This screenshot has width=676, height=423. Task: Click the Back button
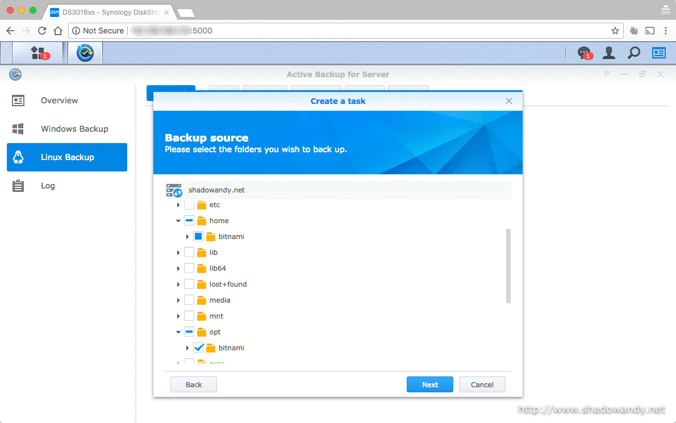coord(194,384)
